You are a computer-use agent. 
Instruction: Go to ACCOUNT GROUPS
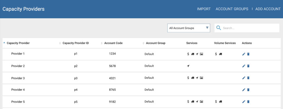point(232,9)
